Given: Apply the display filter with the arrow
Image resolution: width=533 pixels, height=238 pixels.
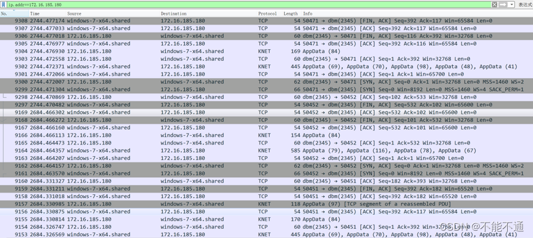Looking at the screenshot, I should click(x=503, y=4).
